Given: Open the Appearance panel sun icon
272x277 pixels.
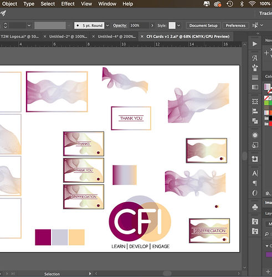Looking at the screenshot, I should click(255, 135).
